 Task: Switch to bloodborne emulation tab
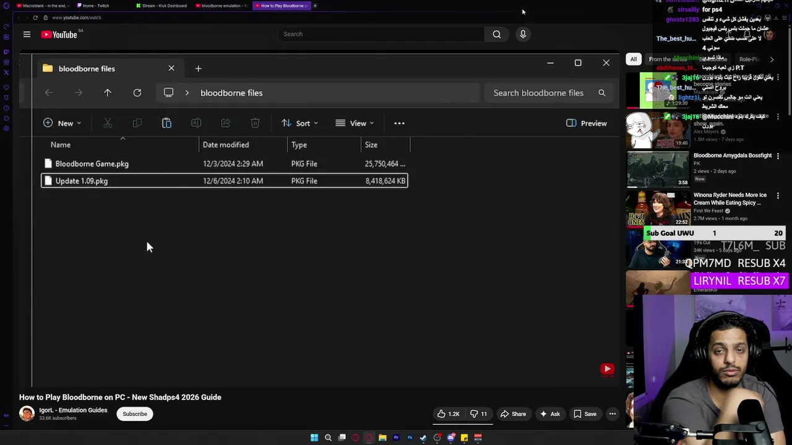222,6
